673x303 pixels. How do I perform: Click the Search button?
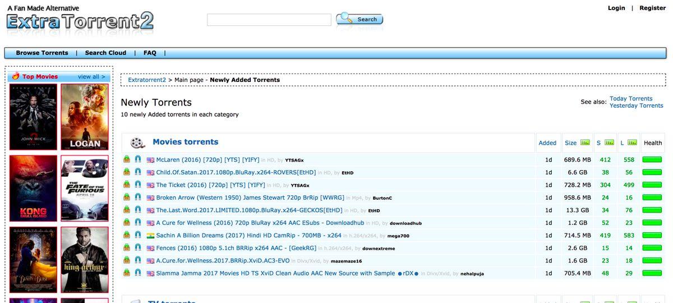(359, 19)
